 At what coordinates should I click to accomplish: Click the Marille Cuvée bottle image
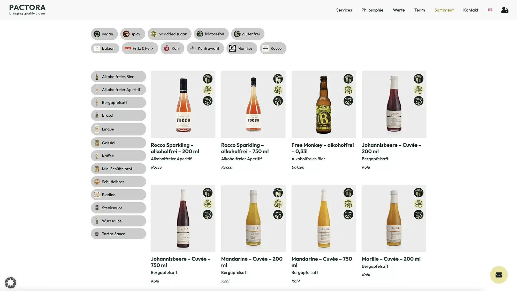pos(394,218)
